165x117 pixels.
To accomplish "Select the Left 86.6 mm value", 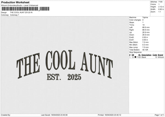I will click(146, 27).
